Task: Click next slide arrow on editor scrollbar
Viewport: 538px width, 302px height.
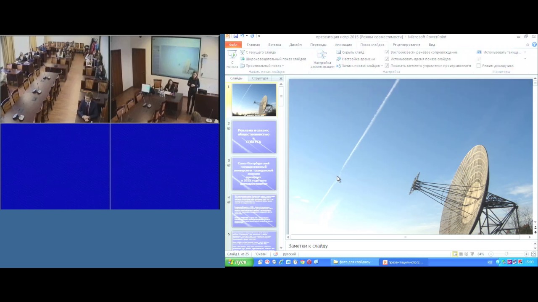Action: (535, 232)
